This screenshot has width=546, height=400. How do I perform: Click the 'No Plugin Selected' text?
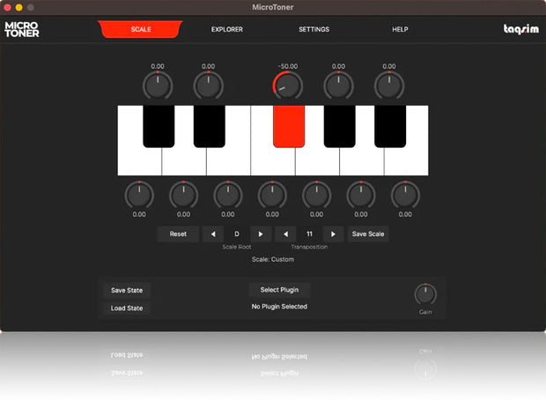click(x=279, y=307)
